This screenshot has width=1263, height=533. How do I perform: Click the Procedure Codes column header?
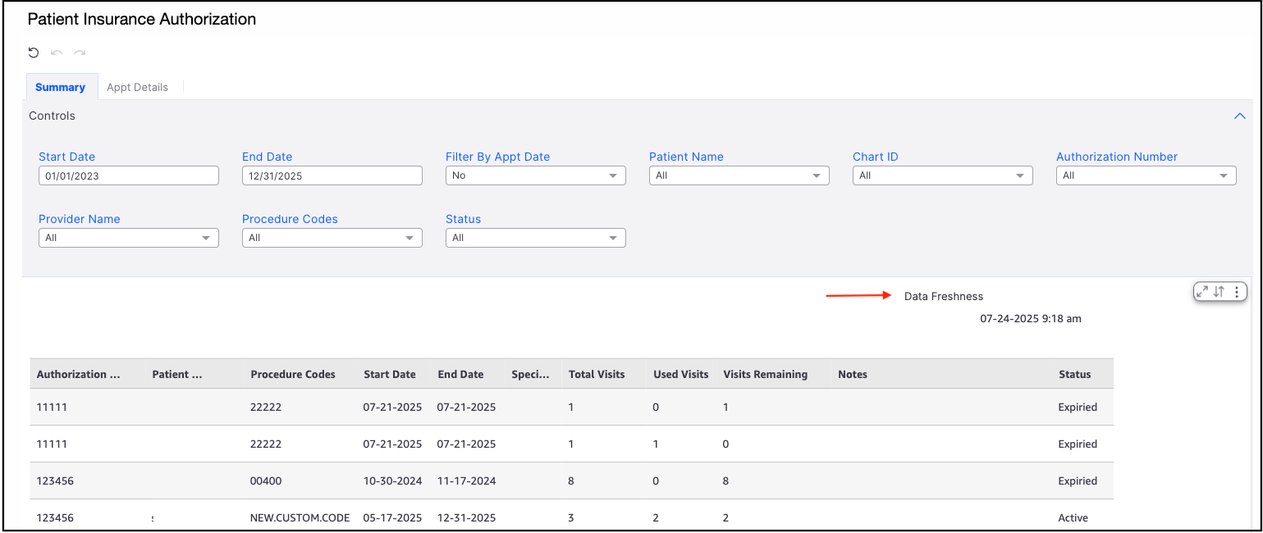(293, 374)
